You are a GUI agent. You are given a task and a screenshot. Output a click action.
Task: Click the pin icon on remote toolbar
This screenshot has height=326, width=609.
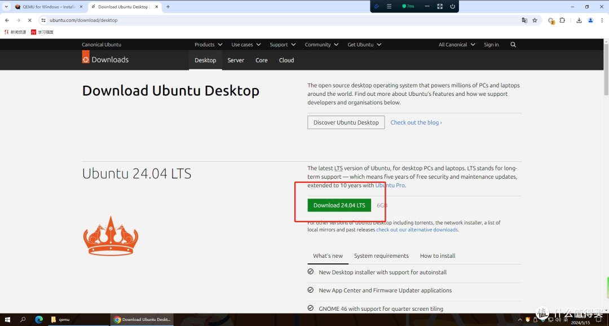[376, 6]
